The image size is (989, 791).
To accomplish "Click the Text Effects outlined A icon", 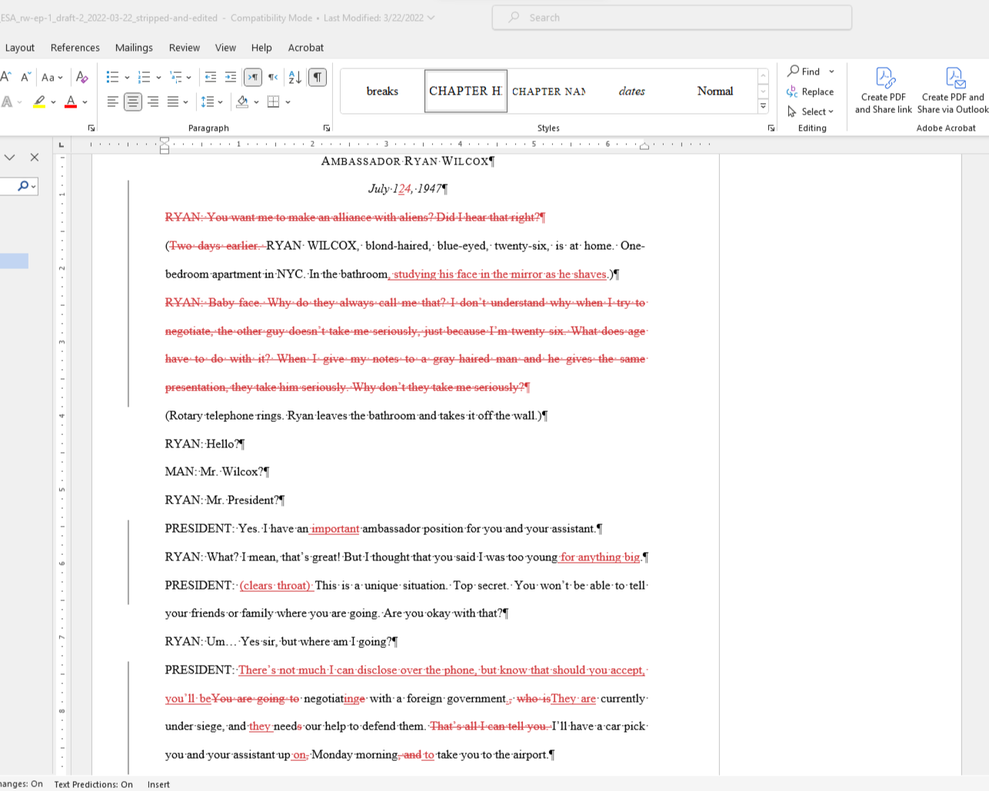I will tap(7, 101).
